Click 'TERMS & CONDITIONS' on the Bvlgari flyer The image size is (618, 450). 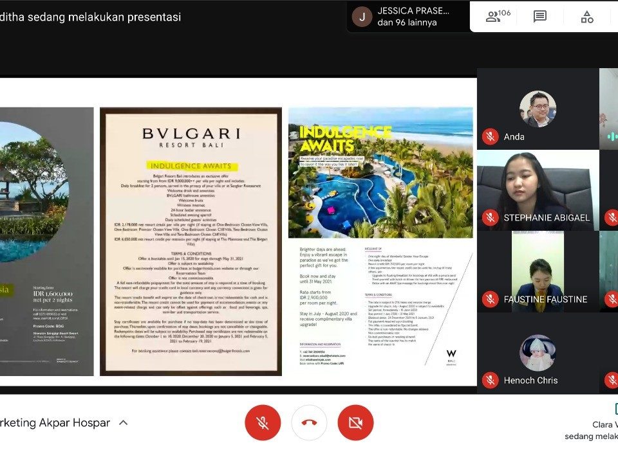coord(191,253)
